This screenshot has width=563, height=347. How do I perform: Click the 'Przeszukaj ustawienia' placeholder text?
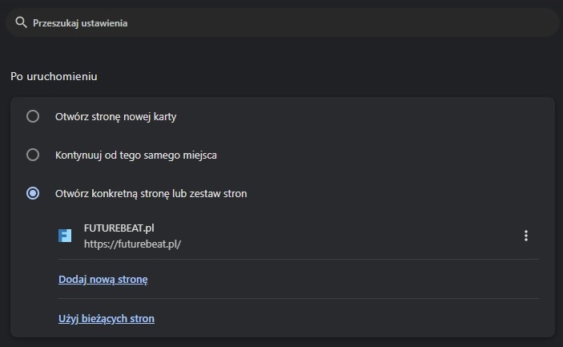(80, 23)
